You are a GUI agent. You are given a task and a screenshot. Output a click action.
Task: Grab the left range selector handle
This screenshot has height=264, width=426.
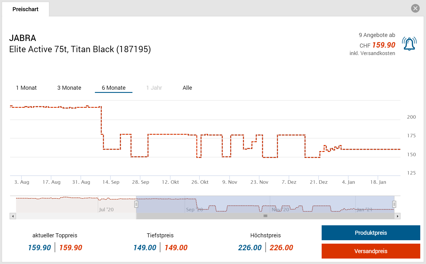point(136,204)
